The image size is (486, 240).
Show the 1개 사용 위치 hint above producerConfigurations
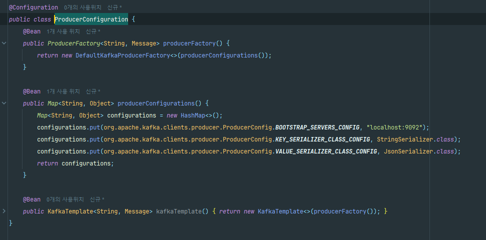coord(63,91)
